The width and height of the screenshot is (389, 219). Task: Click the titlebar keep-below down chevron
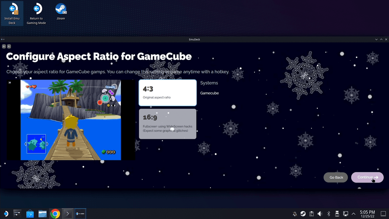tap(376, 39)
